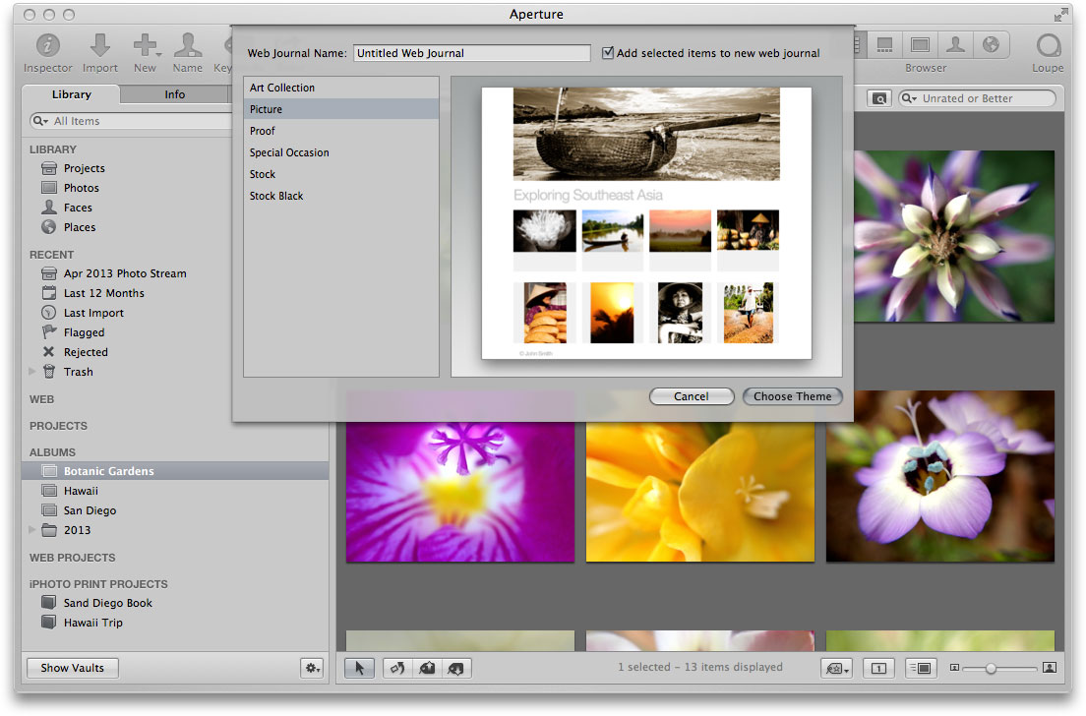Expand the 2013 folder
This screenshot has height=716, width=1086.
click(32, 530)
